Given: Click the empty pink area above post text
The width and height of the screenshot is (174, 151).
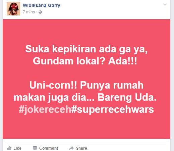Looking at the screenshot, I should pos(86,31).
